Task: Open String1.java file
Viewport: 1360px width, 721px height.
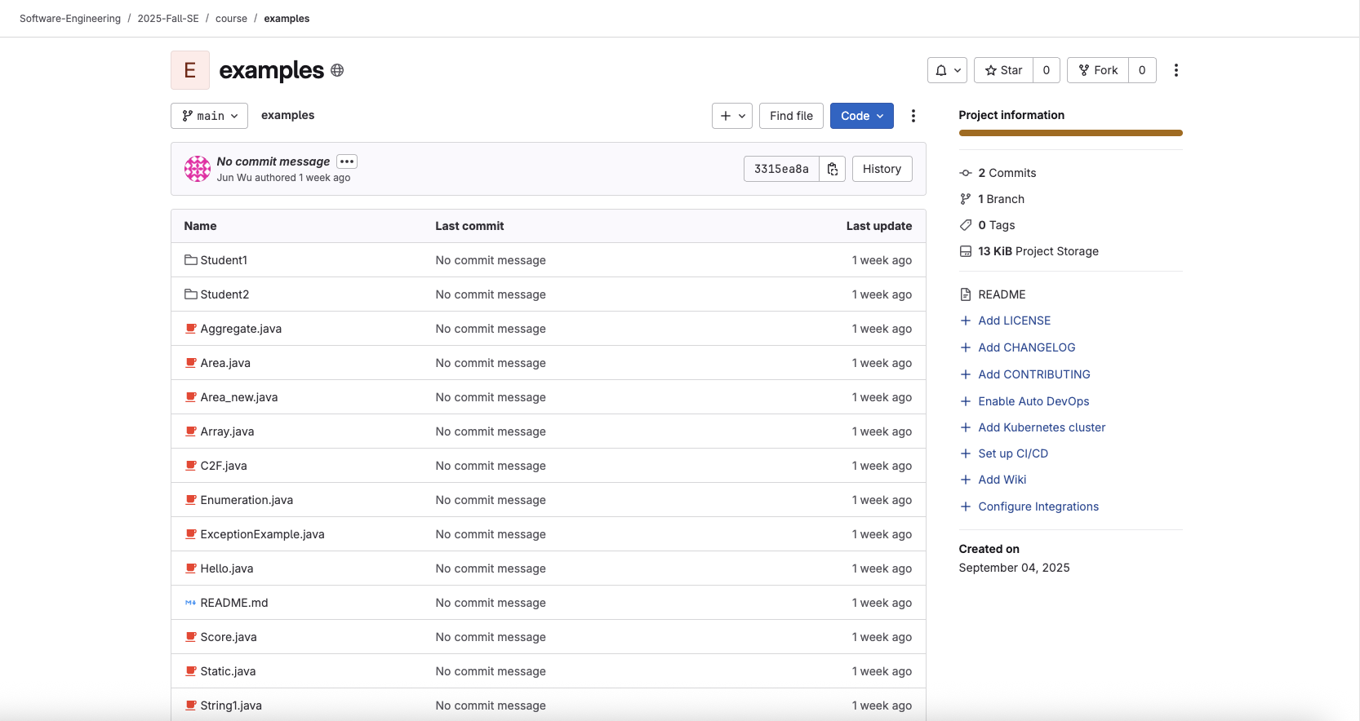Action: [x=231, y=706]
